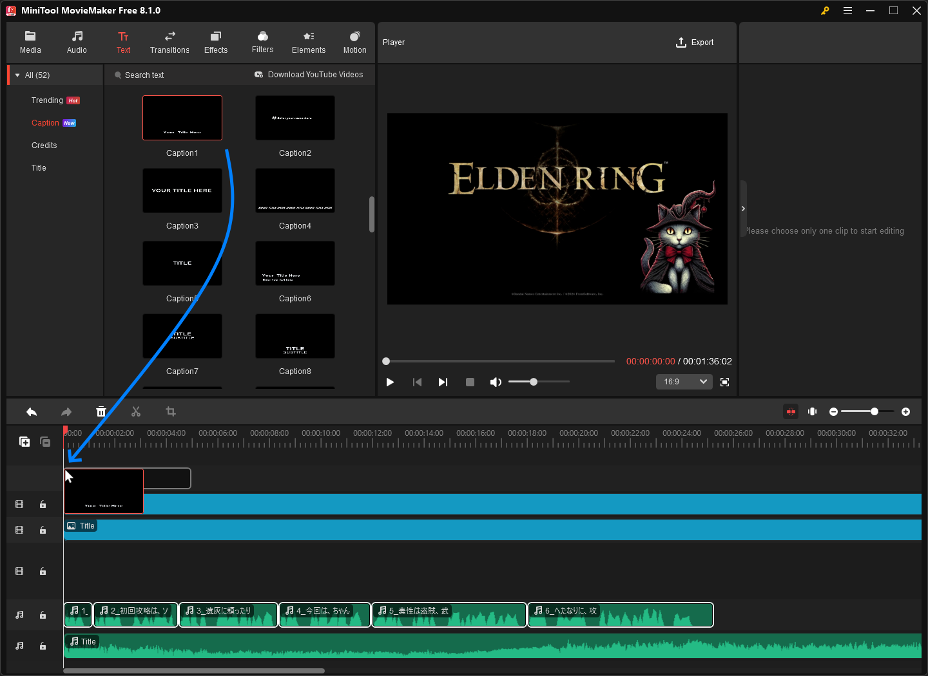Screen dimensions: 928x676
Task: Select the Title audio clip
Action: pos(492,646)
